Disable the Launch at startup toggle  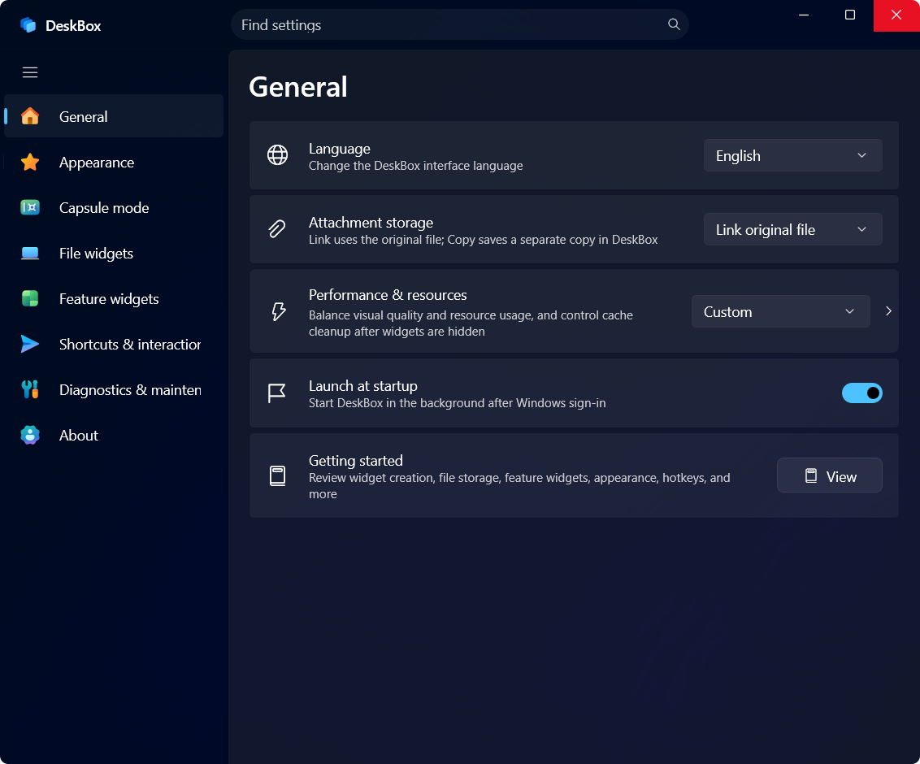point(862,393)
